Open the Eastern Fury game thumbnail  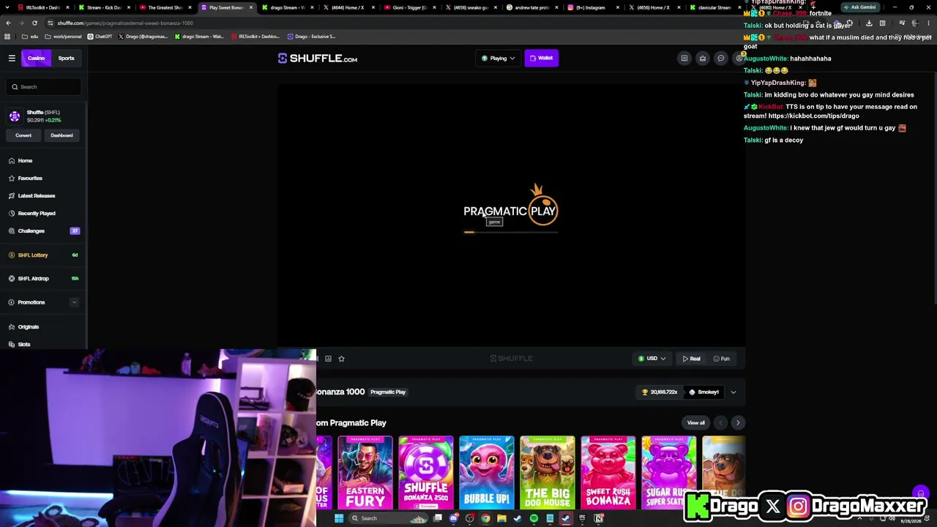365,473
